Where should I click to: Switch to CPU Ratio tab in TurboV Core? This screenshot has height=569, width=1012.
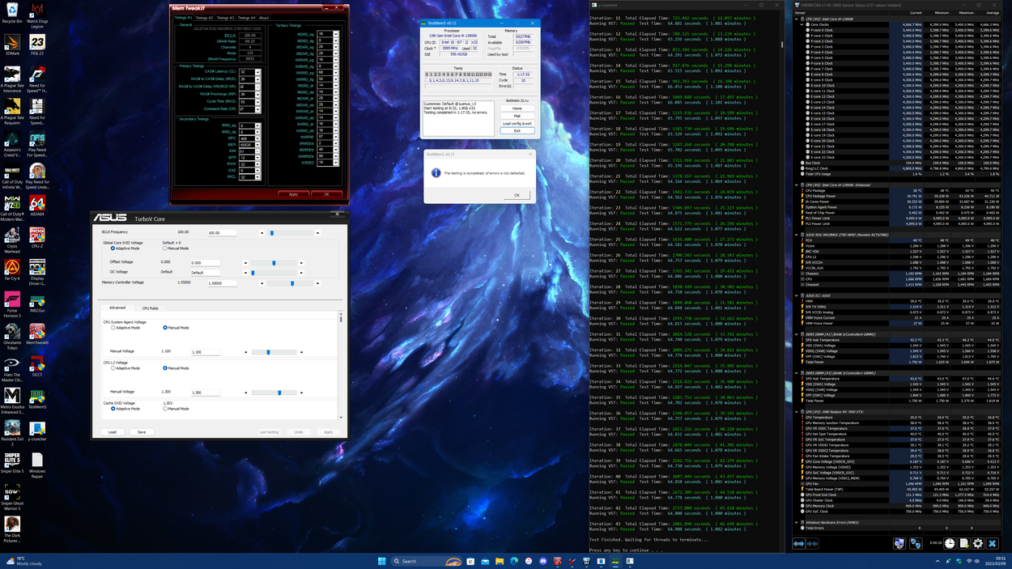151,308
